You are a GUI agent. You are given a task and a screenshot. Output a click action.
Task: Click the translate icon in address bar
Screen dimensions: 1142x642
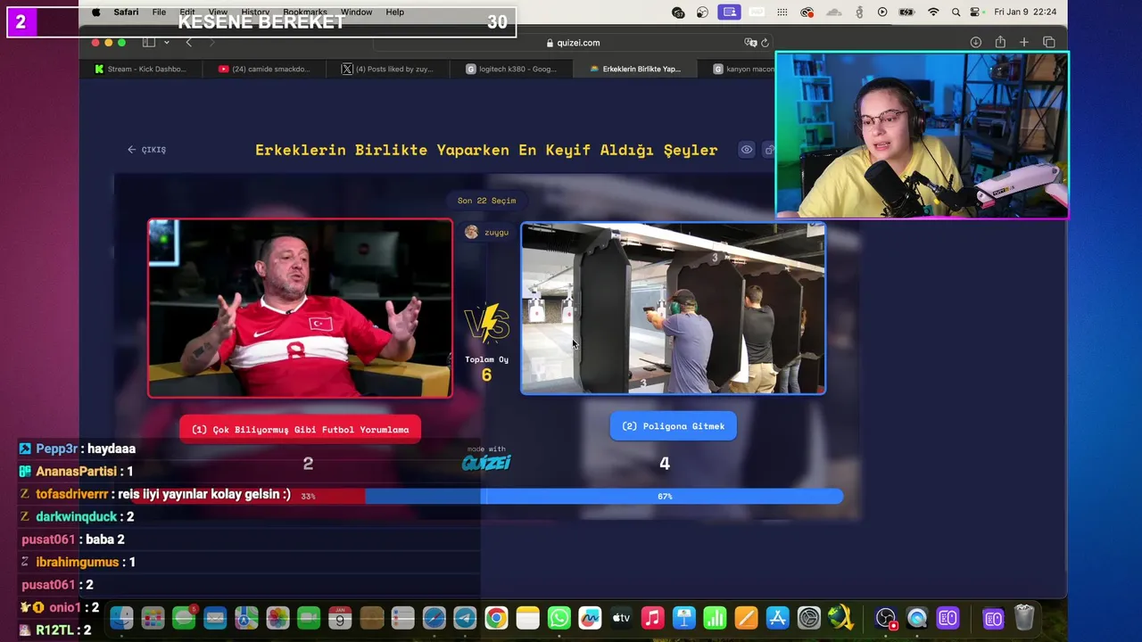click(750, 43)
